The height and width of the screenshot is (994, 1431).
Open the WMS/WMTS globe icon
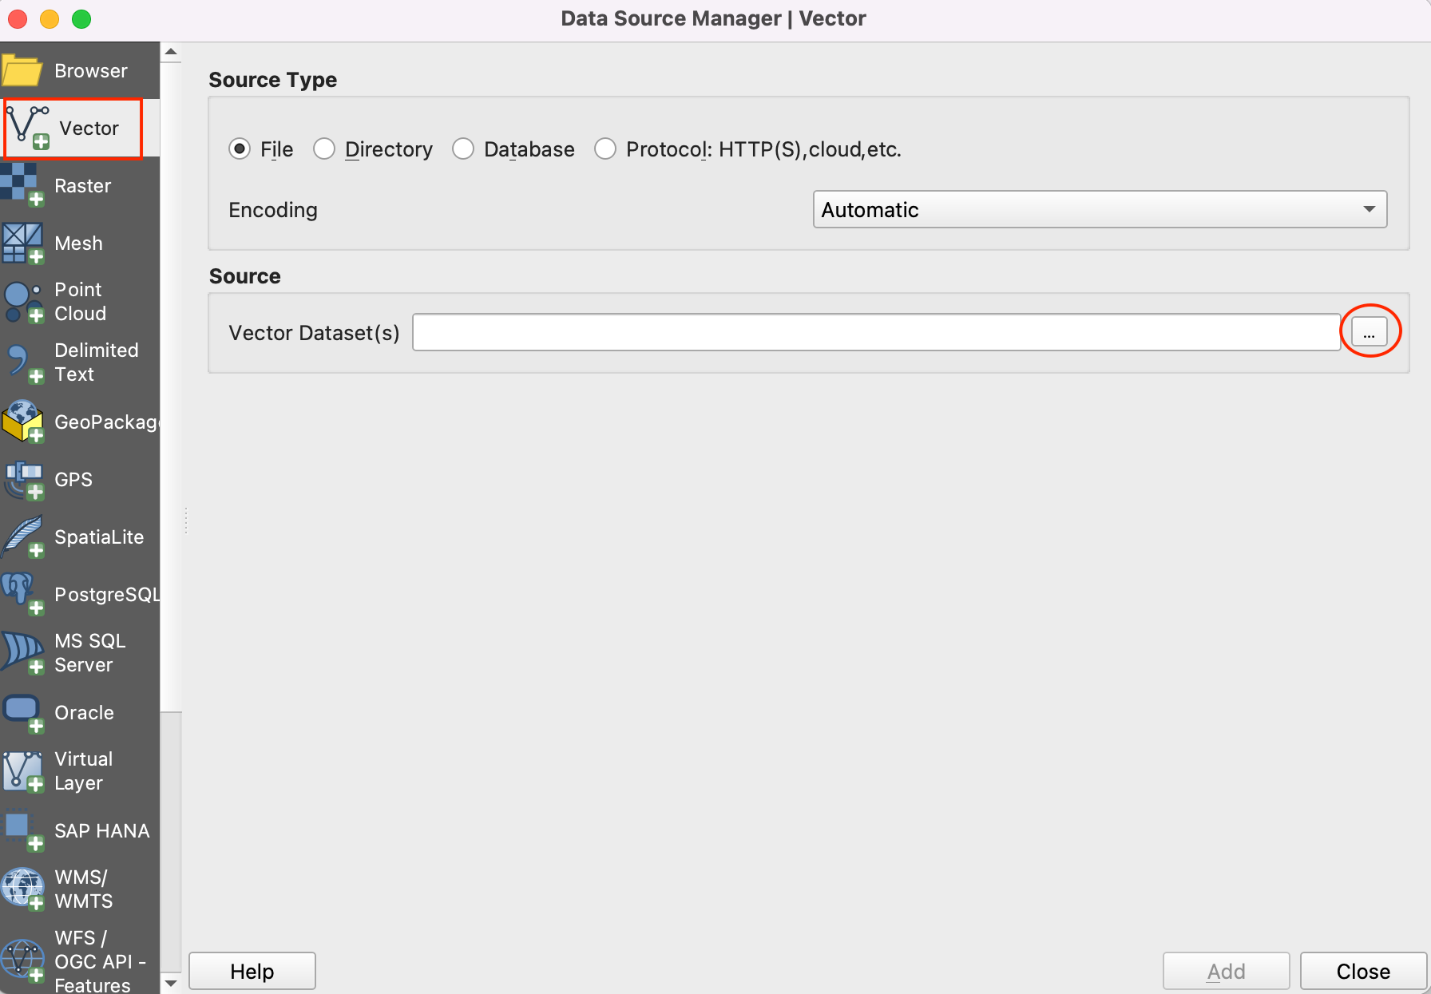coord(22,889)
